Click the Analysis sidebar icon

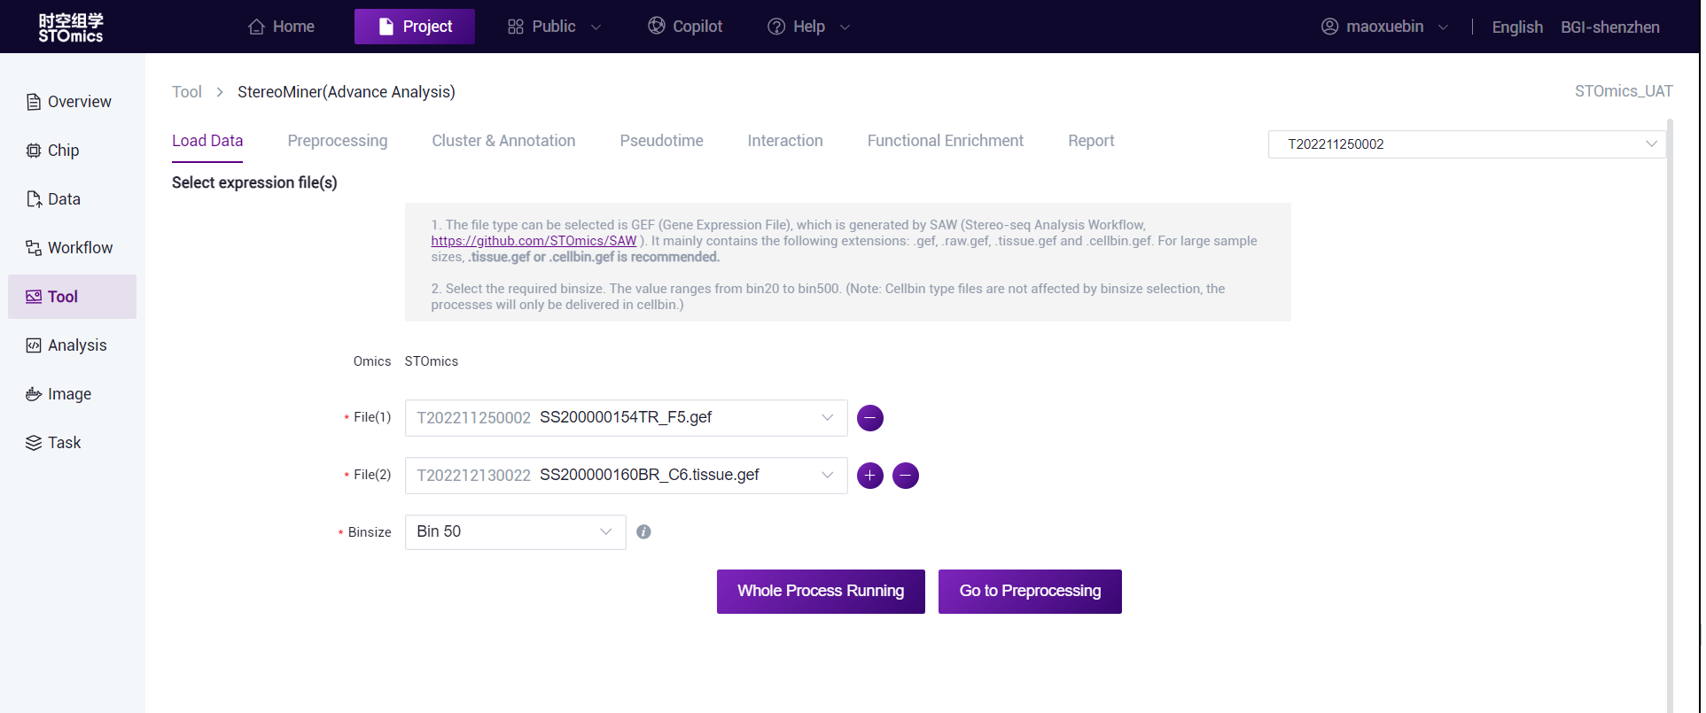click(34, 345)
